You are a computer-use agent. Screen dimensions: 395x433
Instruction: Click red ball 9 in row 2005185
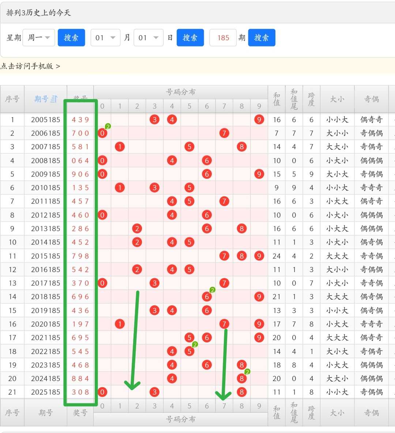click(x=259, y=120)
